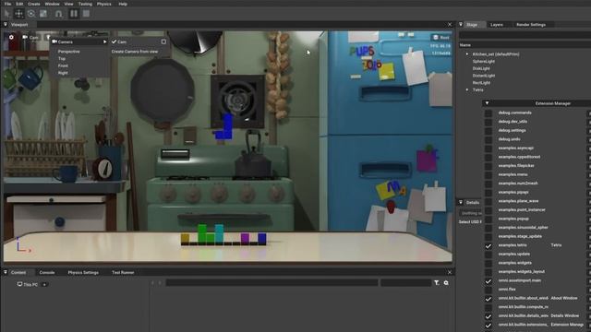Enable debug.commands extension checkbox
Viewport: 591px width, 332px height.
click(x=488, y=113)
